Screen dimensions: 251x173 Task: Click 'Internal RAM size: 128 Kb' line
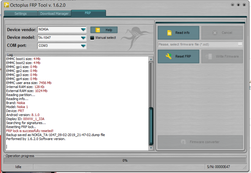[25, 87]
